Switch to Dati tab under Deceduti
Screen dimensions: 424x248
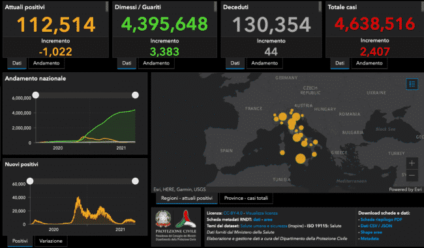click(235, 63)
